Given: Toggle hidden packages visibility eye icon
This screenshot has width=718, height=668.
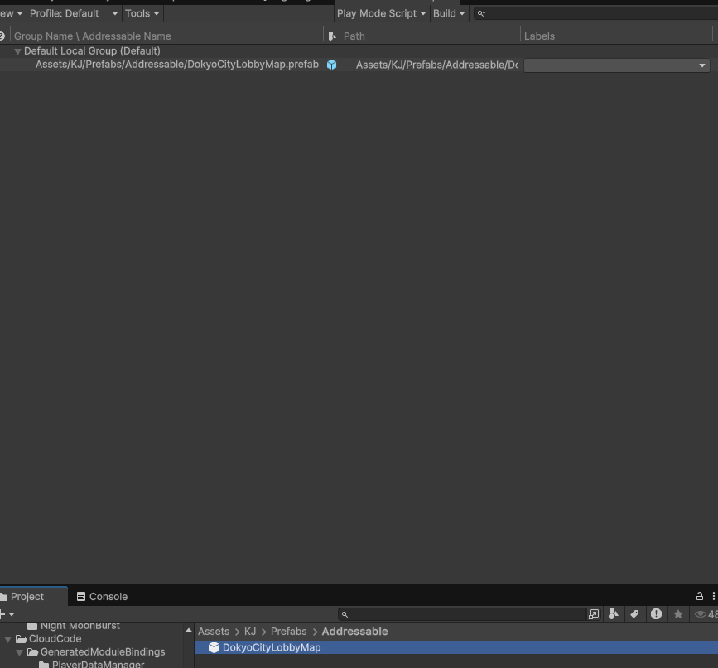Looking at the screenshot, I should [701, 614].
